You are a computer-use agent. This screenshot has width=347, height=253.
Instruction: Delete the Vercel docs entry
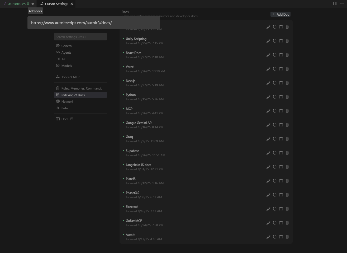(x=287, y=69)
